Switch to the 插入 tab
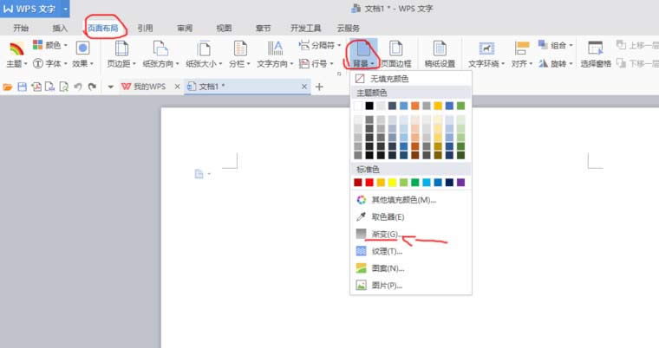The image size is (659, 348). coord(60,28)
